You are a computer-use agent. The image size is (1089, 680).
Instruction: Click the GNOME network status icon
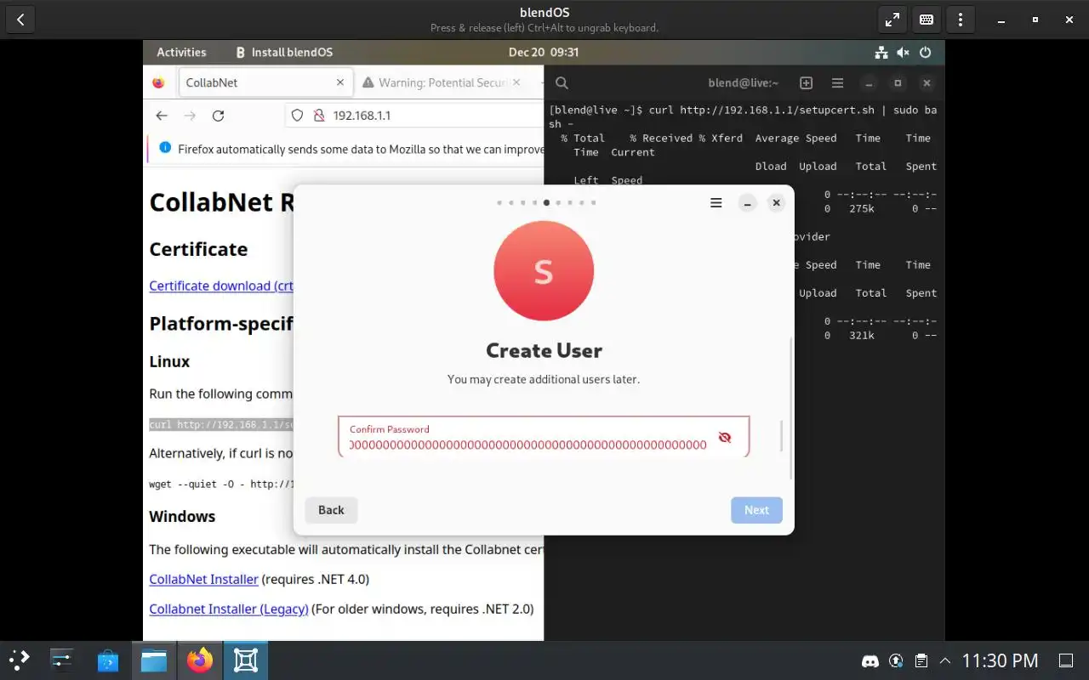[881, 52]
